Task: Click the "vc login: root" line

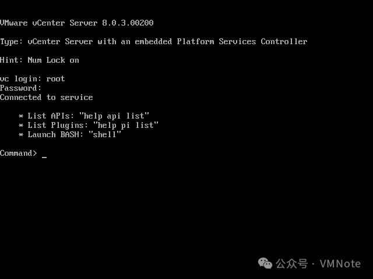Action: [x=33, y=79]
